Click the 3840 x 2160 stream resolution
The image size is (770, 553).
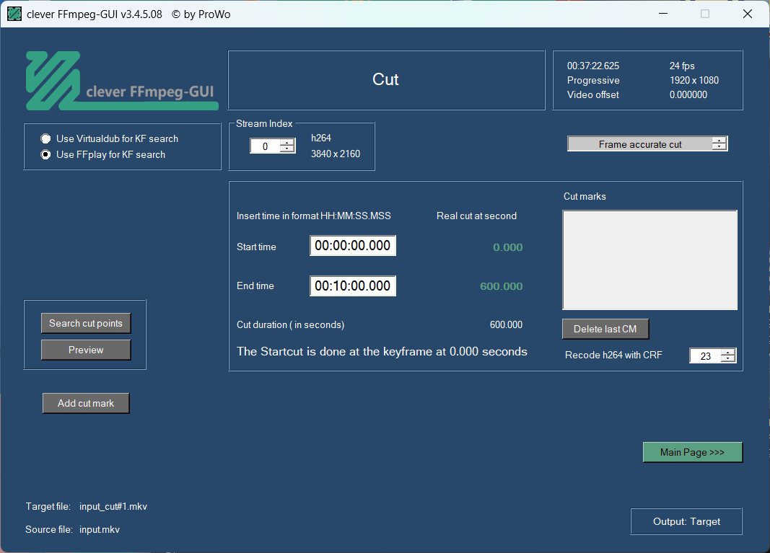click(x=336, y=154)
